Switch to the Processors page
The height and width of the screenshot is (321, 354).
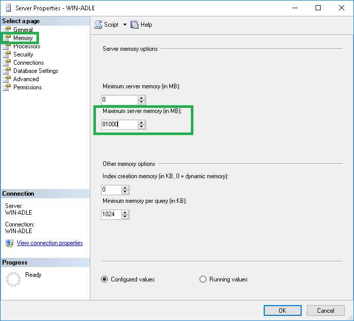(27, 46)
